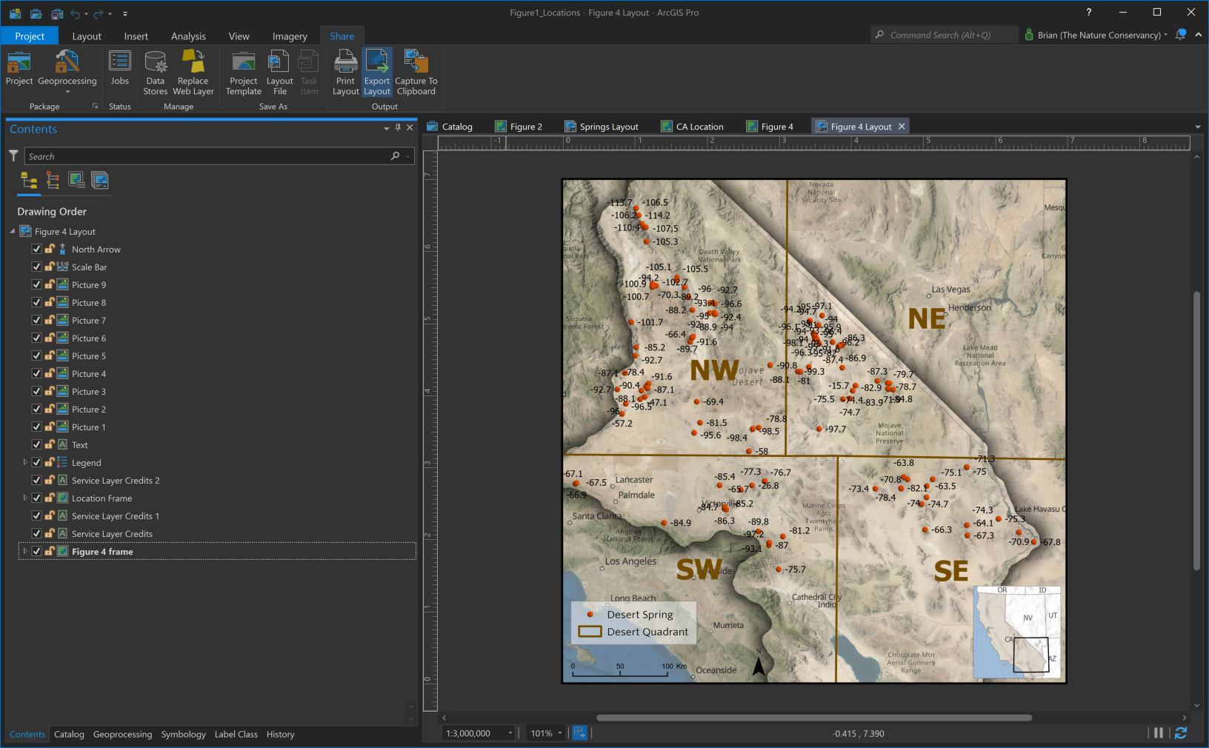
Task: Click Brian (The Nature Conservancy) account
Action: 1098,35
